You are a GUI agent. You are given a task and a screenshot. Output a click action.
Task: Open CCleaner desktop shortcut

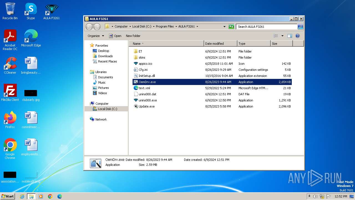10,66
